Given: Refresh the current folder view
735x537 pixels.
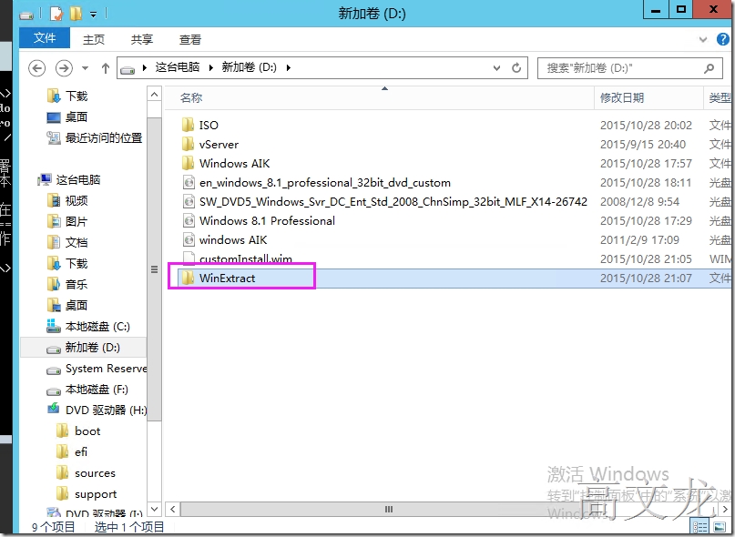Looking at the screenshot, I should click(x=516, y=68).
